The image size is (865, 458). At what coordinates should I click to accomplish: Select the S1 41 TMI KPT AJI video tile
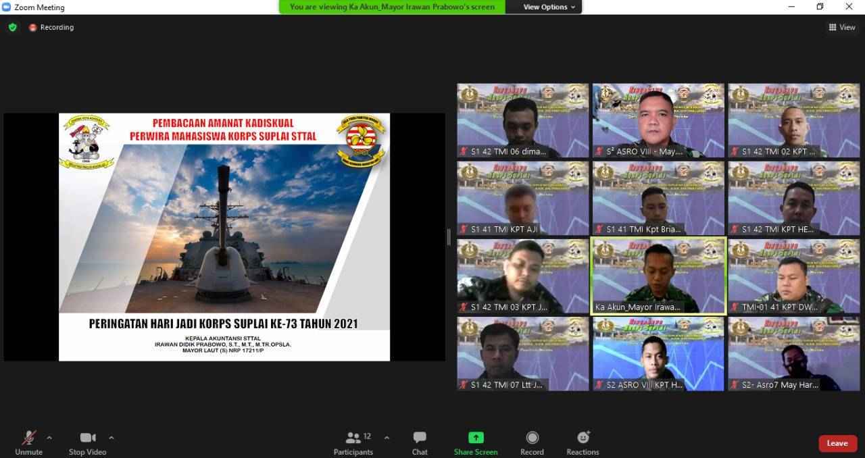click(x=522, y=198)
